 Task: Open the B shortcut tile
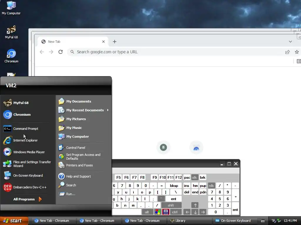coord(163,147)
